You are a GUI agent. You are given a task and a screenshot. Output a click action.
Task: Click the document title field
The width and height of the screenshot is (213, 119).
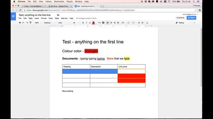[35, 15]
